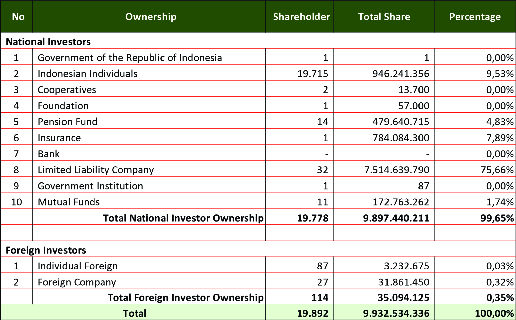Click the No column header
516x320 pixels.
pyautogui.click(x=18, y=17)
